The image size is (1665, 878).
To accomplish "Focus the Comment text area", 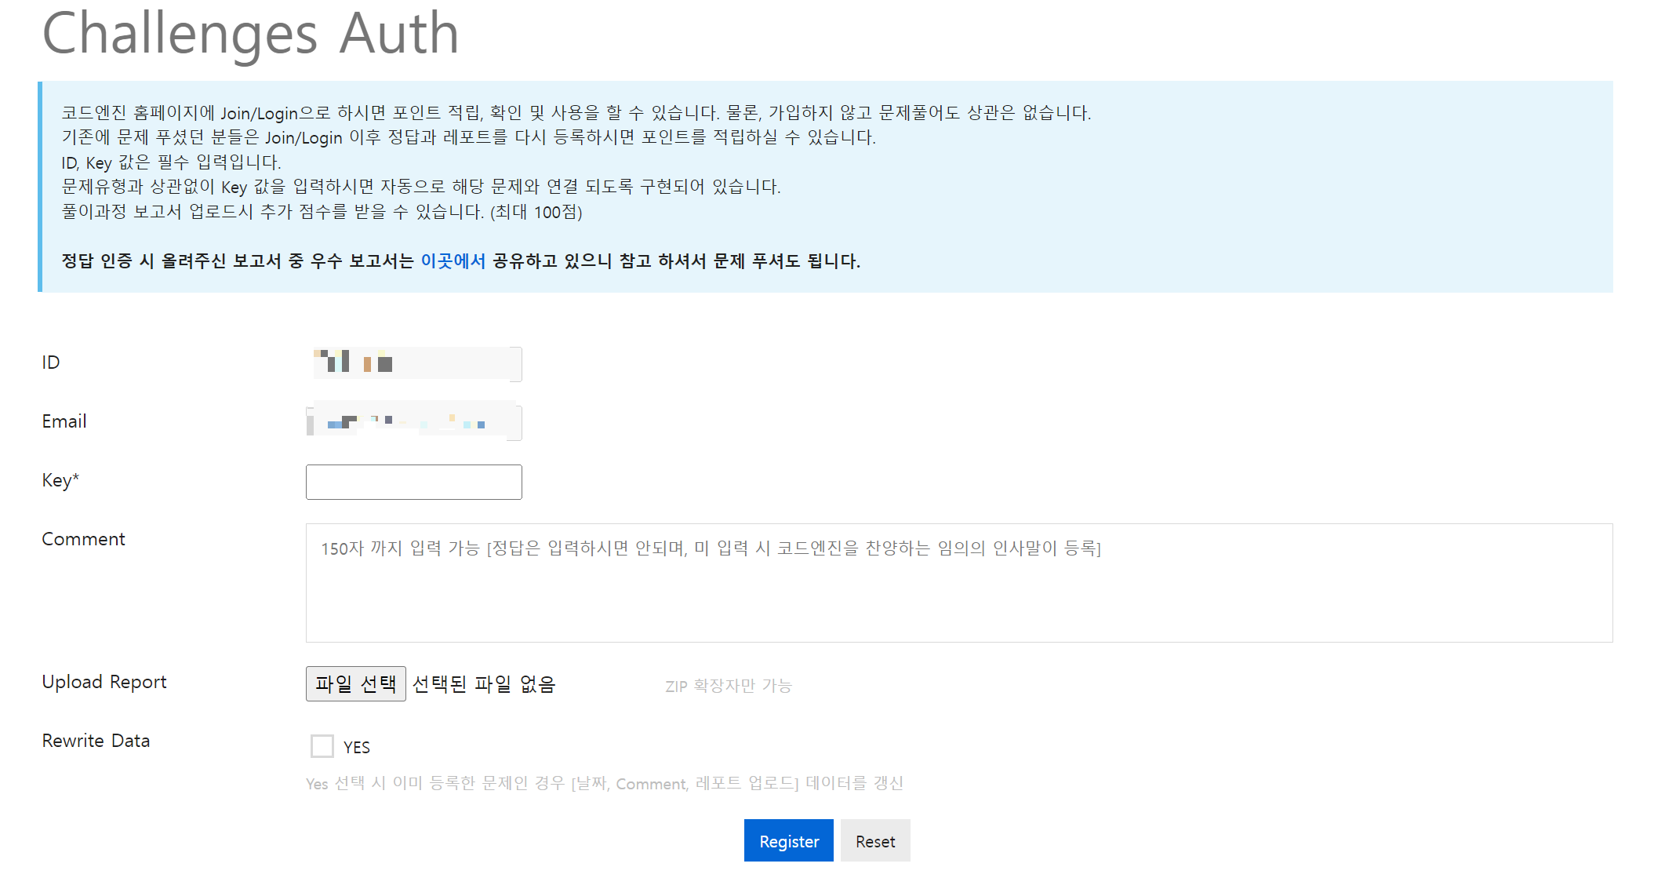I will [958, 583].
